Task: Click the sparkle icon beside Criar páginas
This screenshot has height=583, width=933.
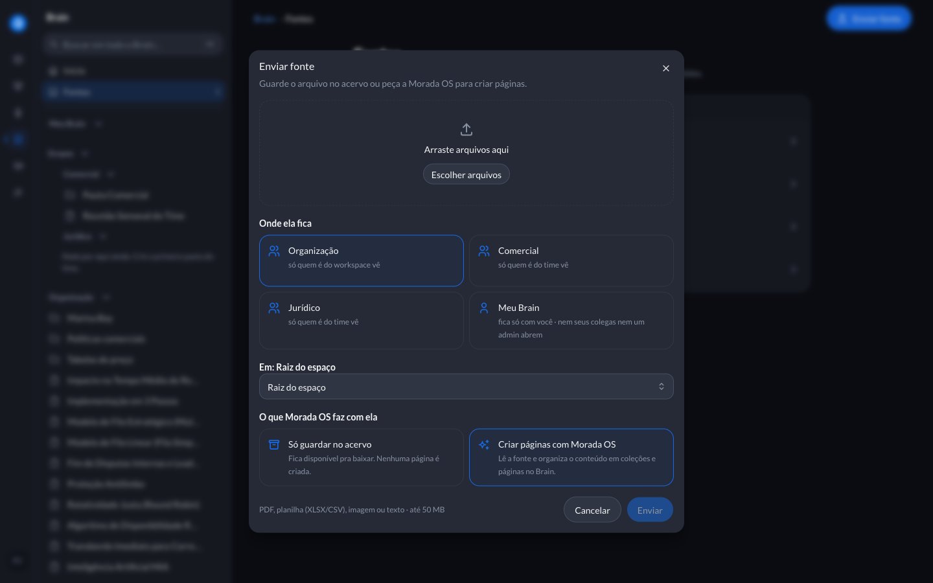Action: 484,444
